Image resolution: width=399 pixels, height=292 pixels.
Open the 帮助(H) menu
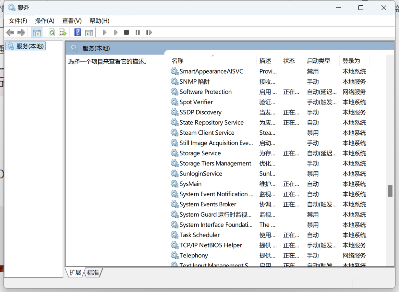click(x=99, y=21)
